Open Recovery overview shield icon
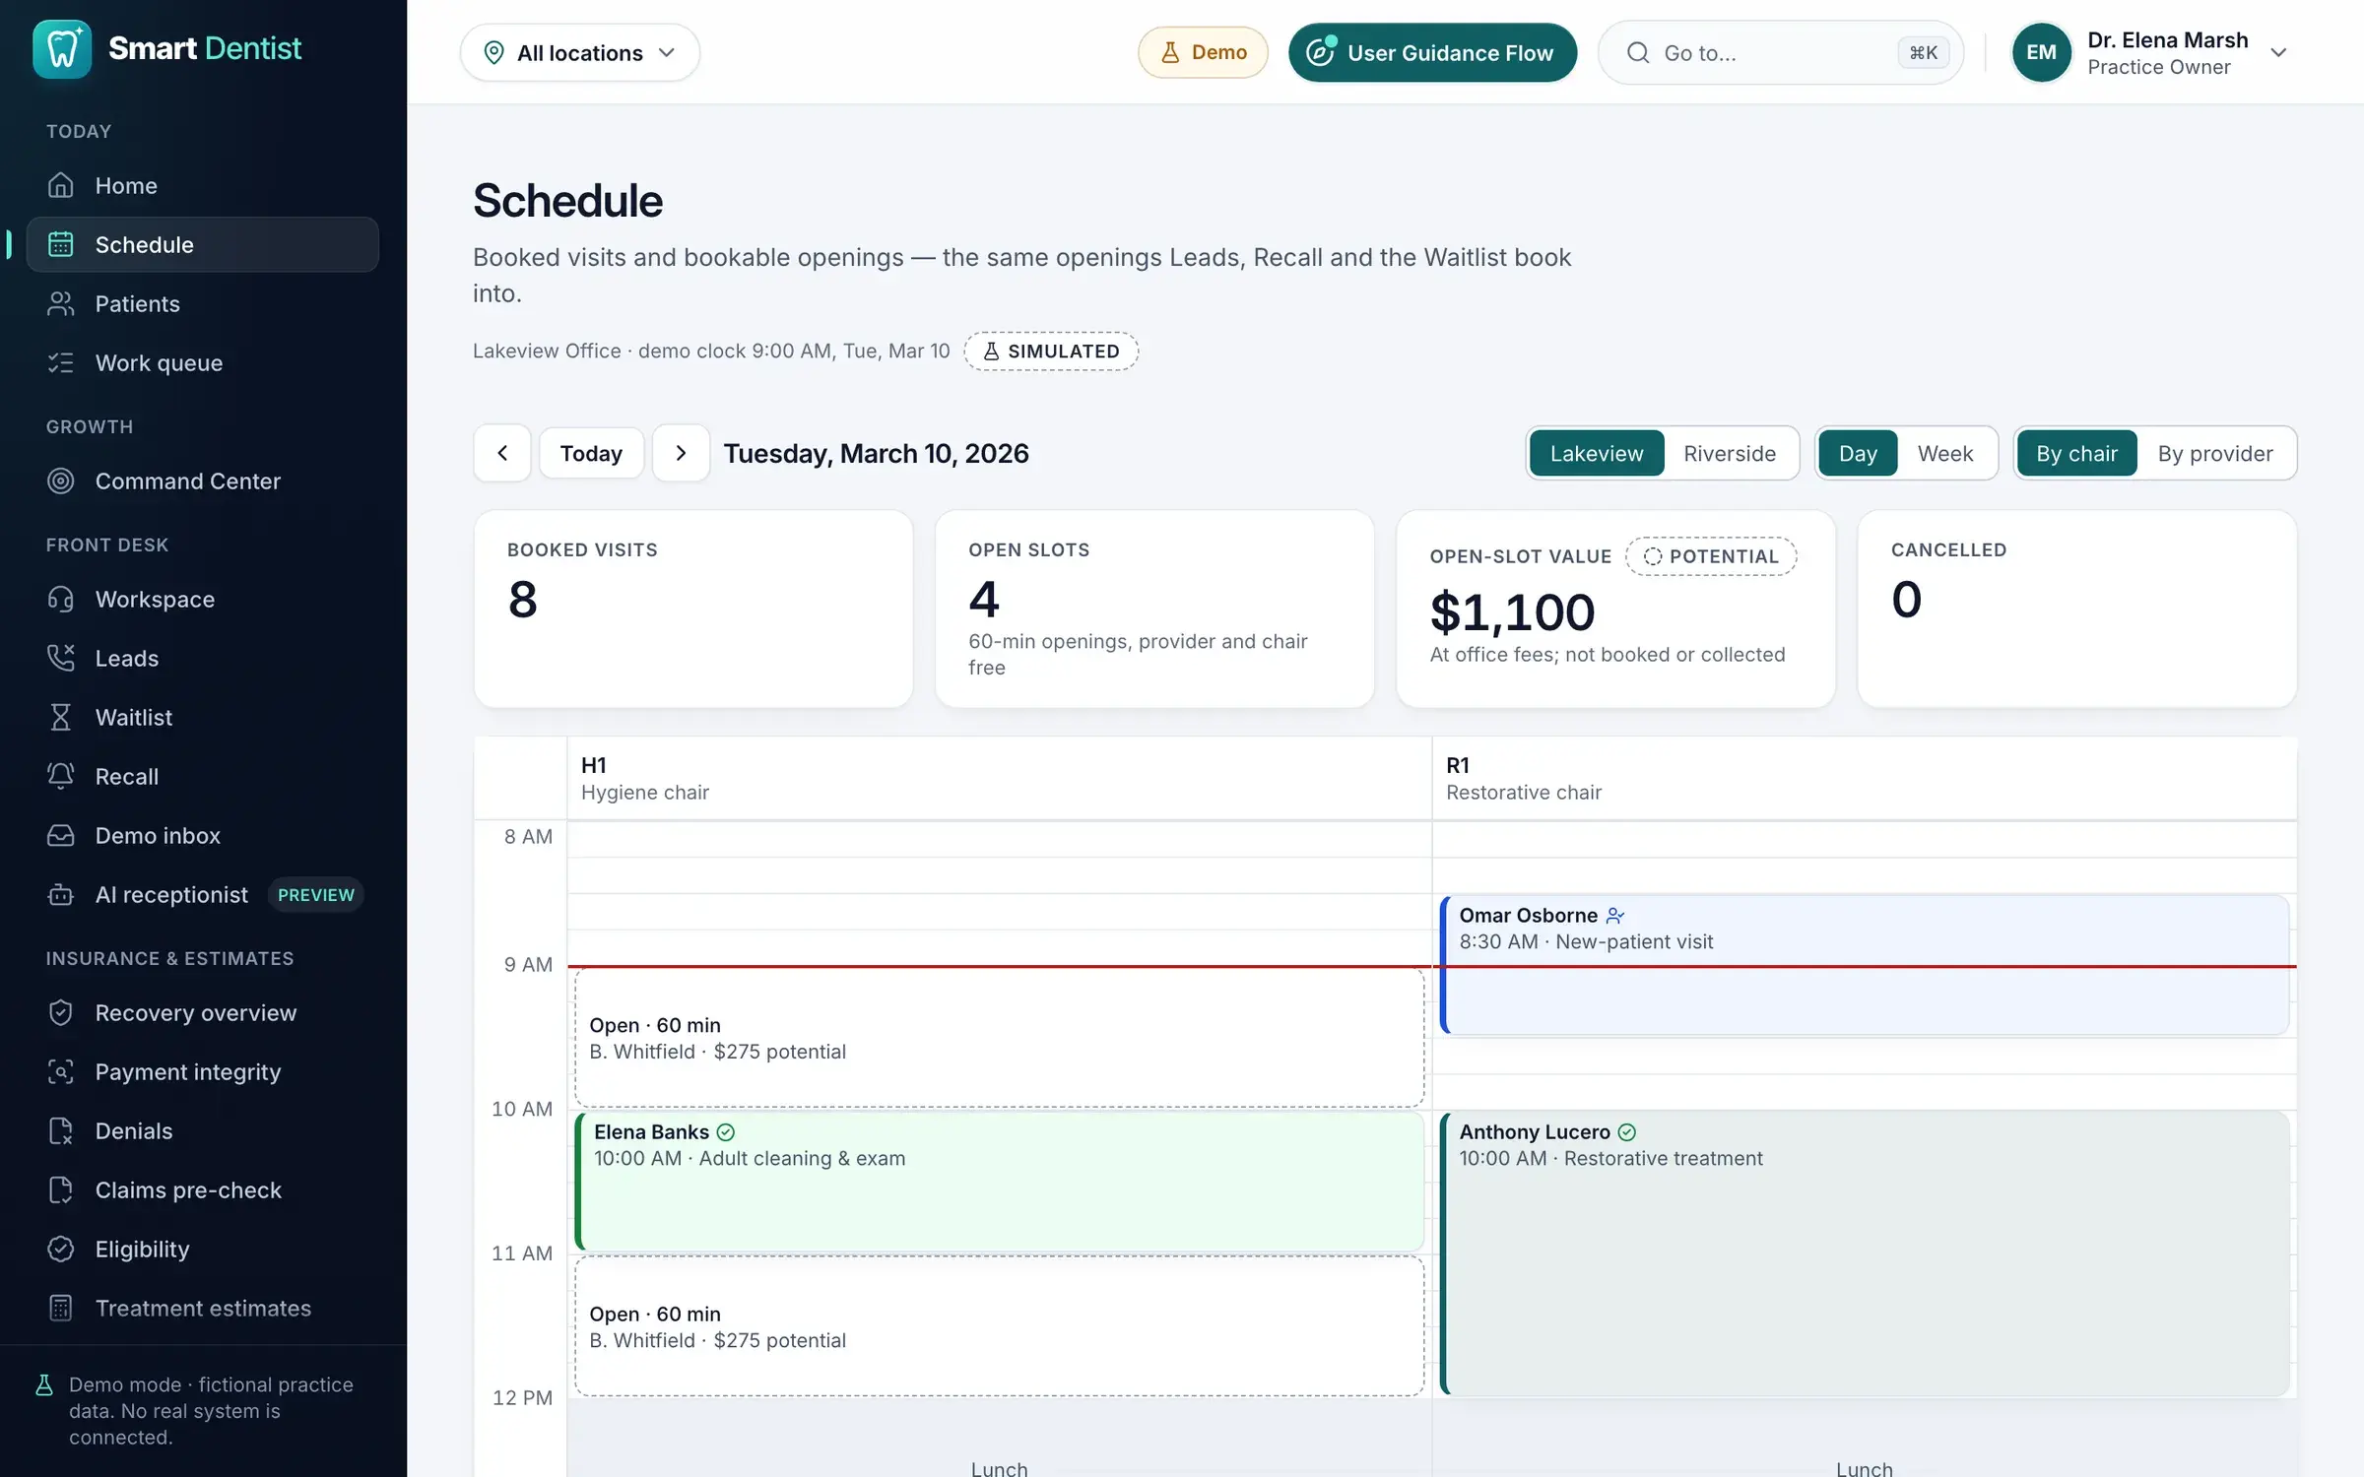Image resolution: width=2364 pixels, height=1477 pixels. click(61, 1012)
